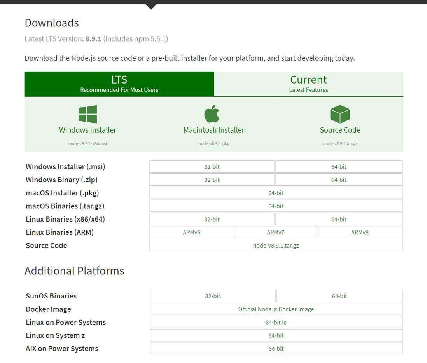Click the Windows logo icon
The width and height of the screenshot is (427, 363).
point(87,114)
